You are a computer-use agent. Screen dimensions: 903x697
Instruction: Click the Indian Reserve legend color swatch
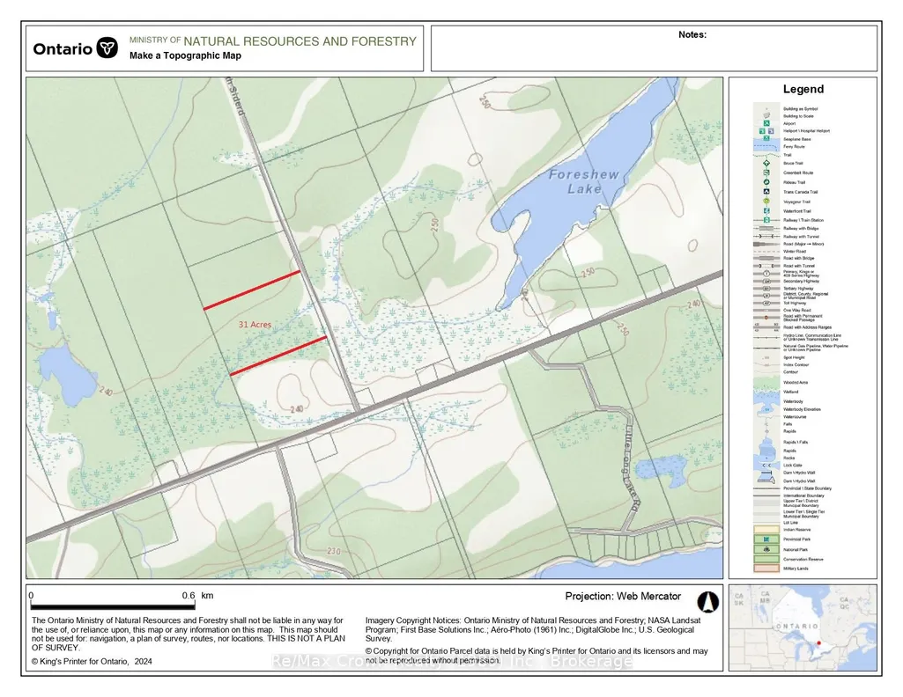[x=766, y=530]
